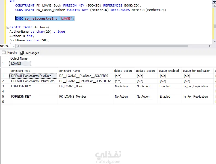The width and height of the screenshot is (216, 164).
Task: Collapse the CREATE TABLE Authors code block
Action: point(8,27)
